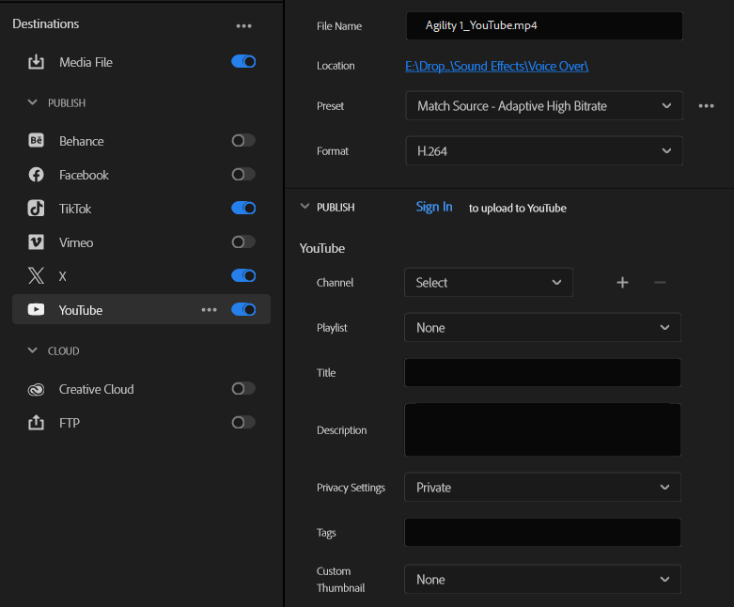The image size is (734, 607).
Task: Enable the Behance destination toggle
Action: [x=243, y=140]
